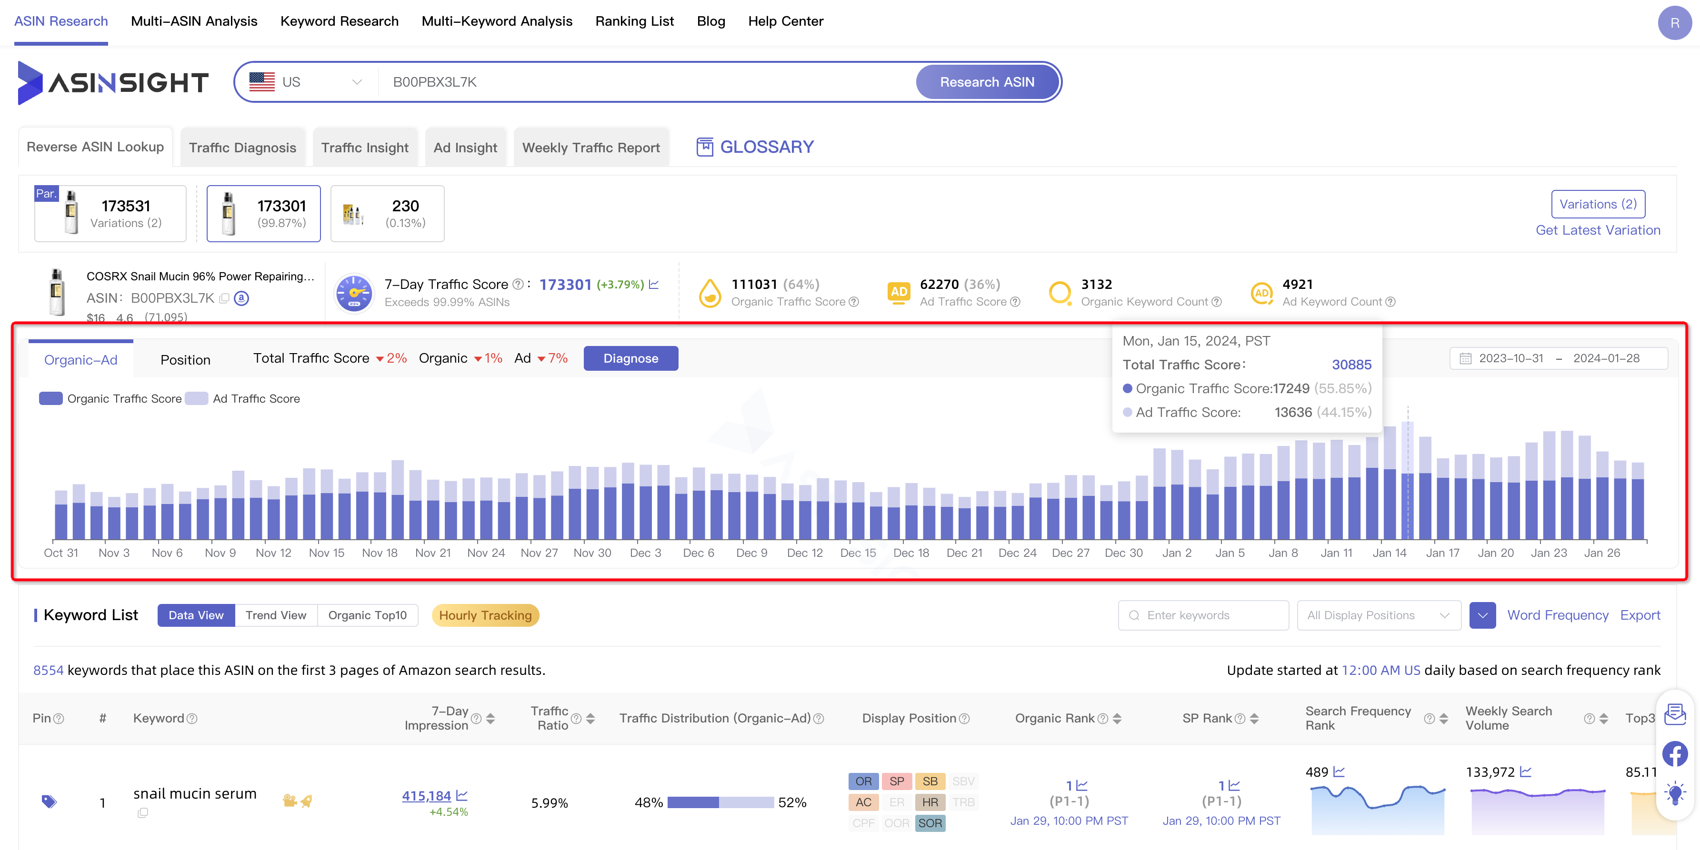
Task: Click traffic distribution bar 48% to 52%
Action: [x=720, y=802]
